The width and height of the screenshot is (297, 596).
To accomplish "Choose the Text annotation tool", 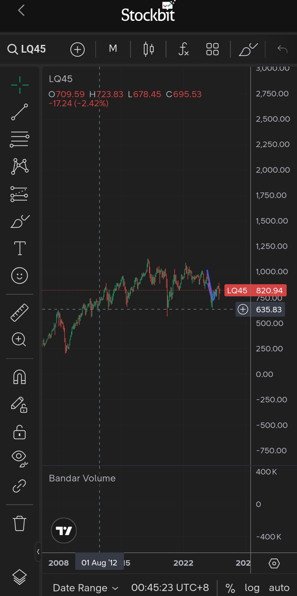I will (20, 248).
